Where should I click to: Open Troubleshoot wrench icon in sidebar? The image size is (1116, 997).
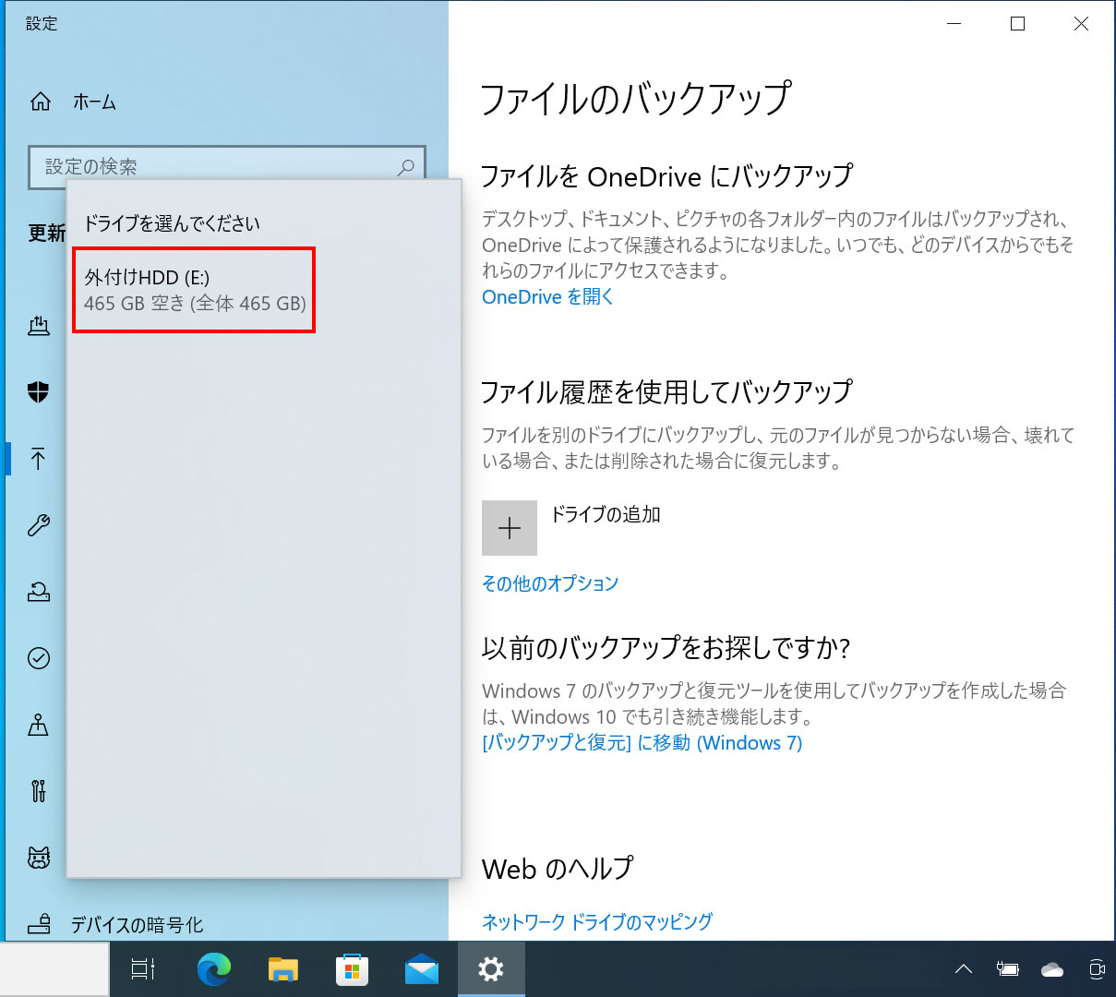(39, 525)
